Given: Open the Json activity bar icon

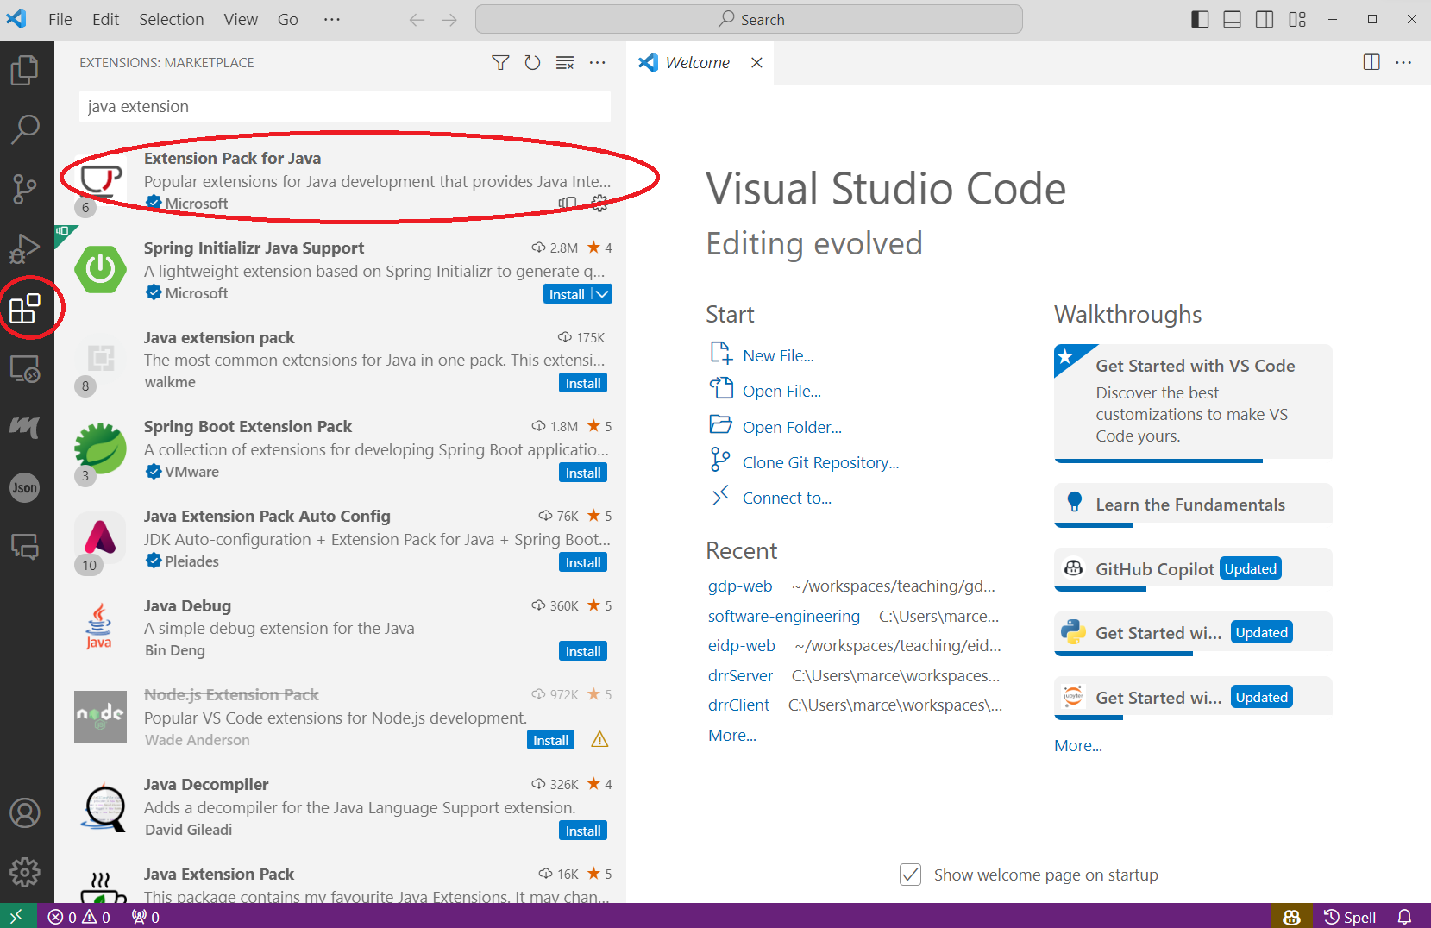Looking at the screenshot, I should click(25, 488).
